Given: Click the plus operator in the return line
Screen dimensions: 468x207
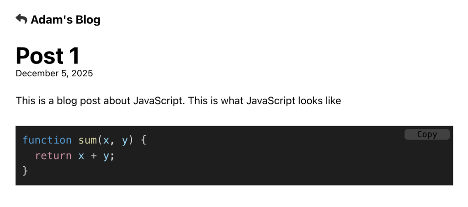Looking at the screenshot, I should (94, 156).
